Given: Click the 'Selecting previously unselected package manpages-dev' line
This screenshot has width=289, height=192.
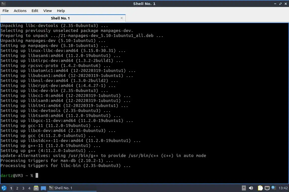Looking at the screenshot, I should coord(67,30).
